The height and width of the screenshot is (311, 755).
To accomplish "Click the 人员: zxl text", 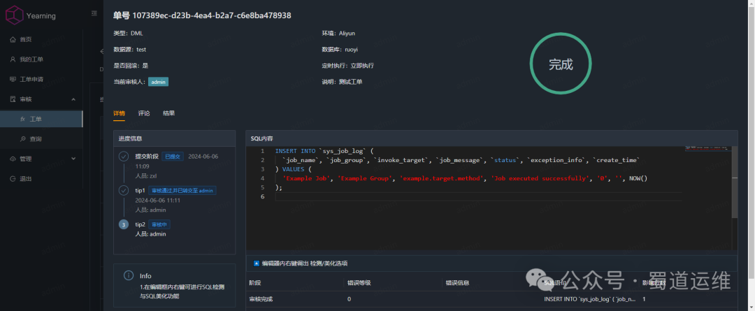I will [x=146, y=175].
